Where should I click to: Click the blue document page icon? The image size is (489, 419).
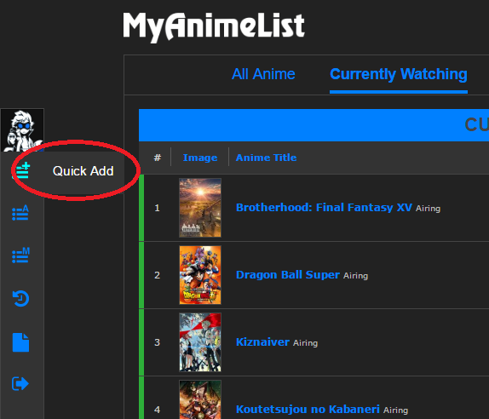[20, 342]
